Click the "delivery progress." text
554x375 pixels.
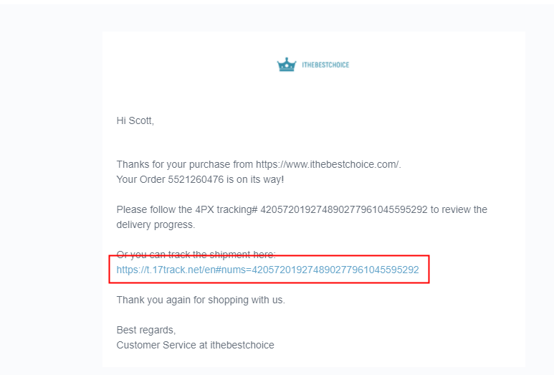click(x=156, y=224)
